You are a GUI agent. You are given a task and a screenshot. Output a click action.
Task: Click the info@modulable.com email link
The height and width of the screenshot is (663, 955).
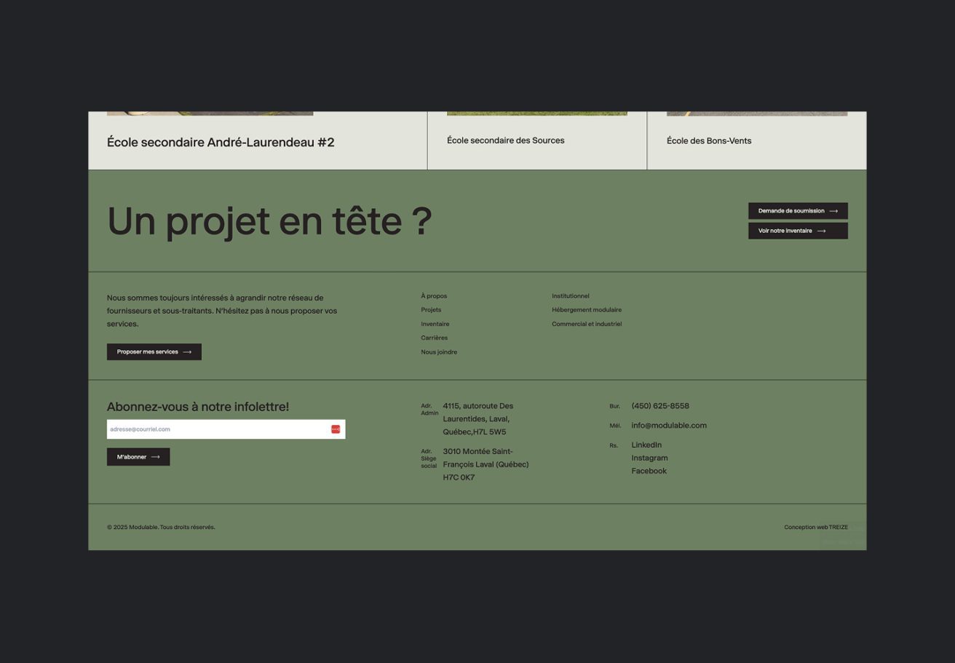pos(669,426)
